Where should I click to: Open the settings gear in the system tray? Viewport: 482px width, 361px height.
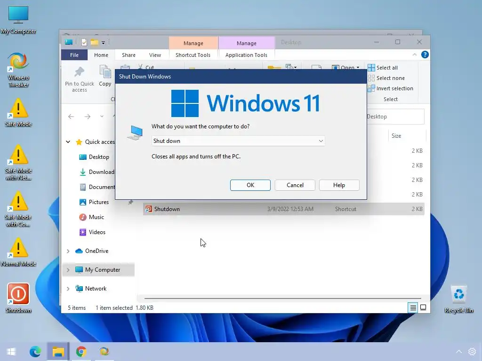point(472,352)
